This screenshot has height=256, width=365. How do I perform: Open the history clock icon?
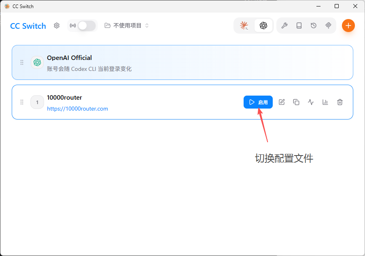[314, 26]
